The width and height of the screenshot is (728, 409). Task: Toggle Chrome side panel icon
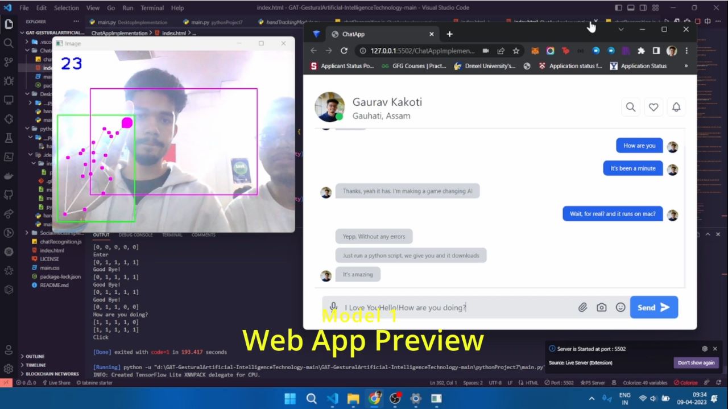(x=656, y=51)
